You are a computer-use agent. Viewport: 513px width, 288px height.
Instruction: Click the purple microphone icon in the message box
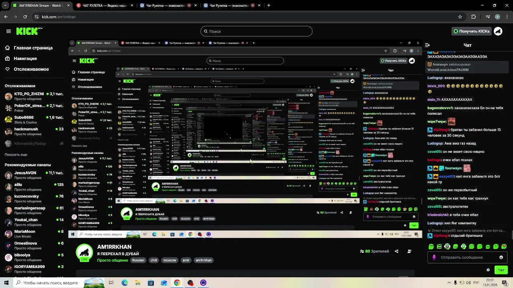[x=434, y=257]
